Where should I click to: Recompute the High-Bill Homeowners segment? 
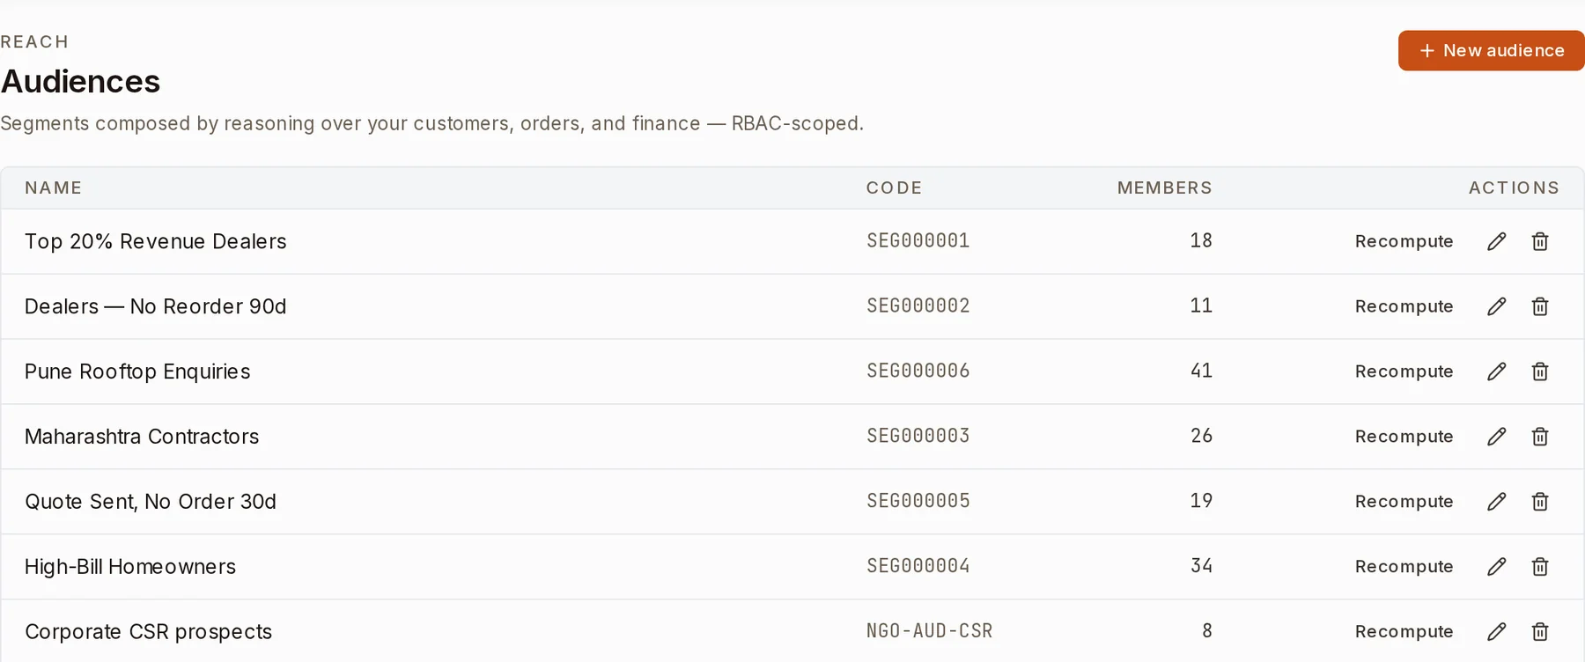(x=1404, y=567)
